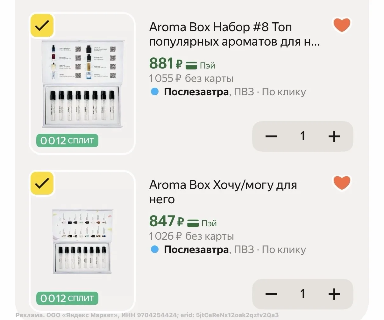Select the 881 ₽ price of first item
384x320 pixels.
(166, 63)
